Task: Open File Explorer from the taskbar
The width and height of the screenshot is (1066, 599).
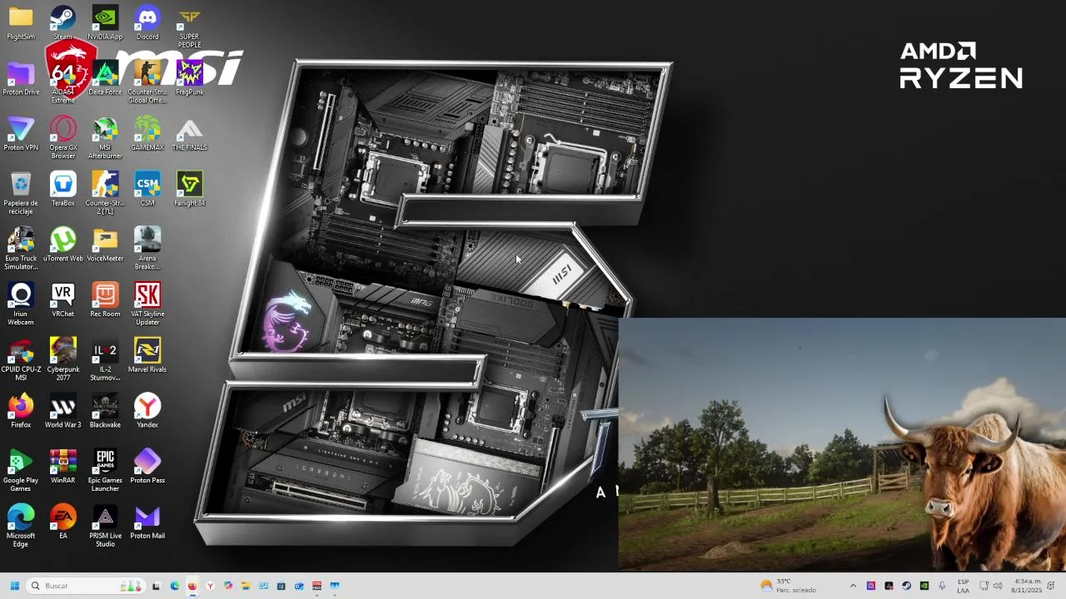Action: pyautogui.click(x=246, y=586)
